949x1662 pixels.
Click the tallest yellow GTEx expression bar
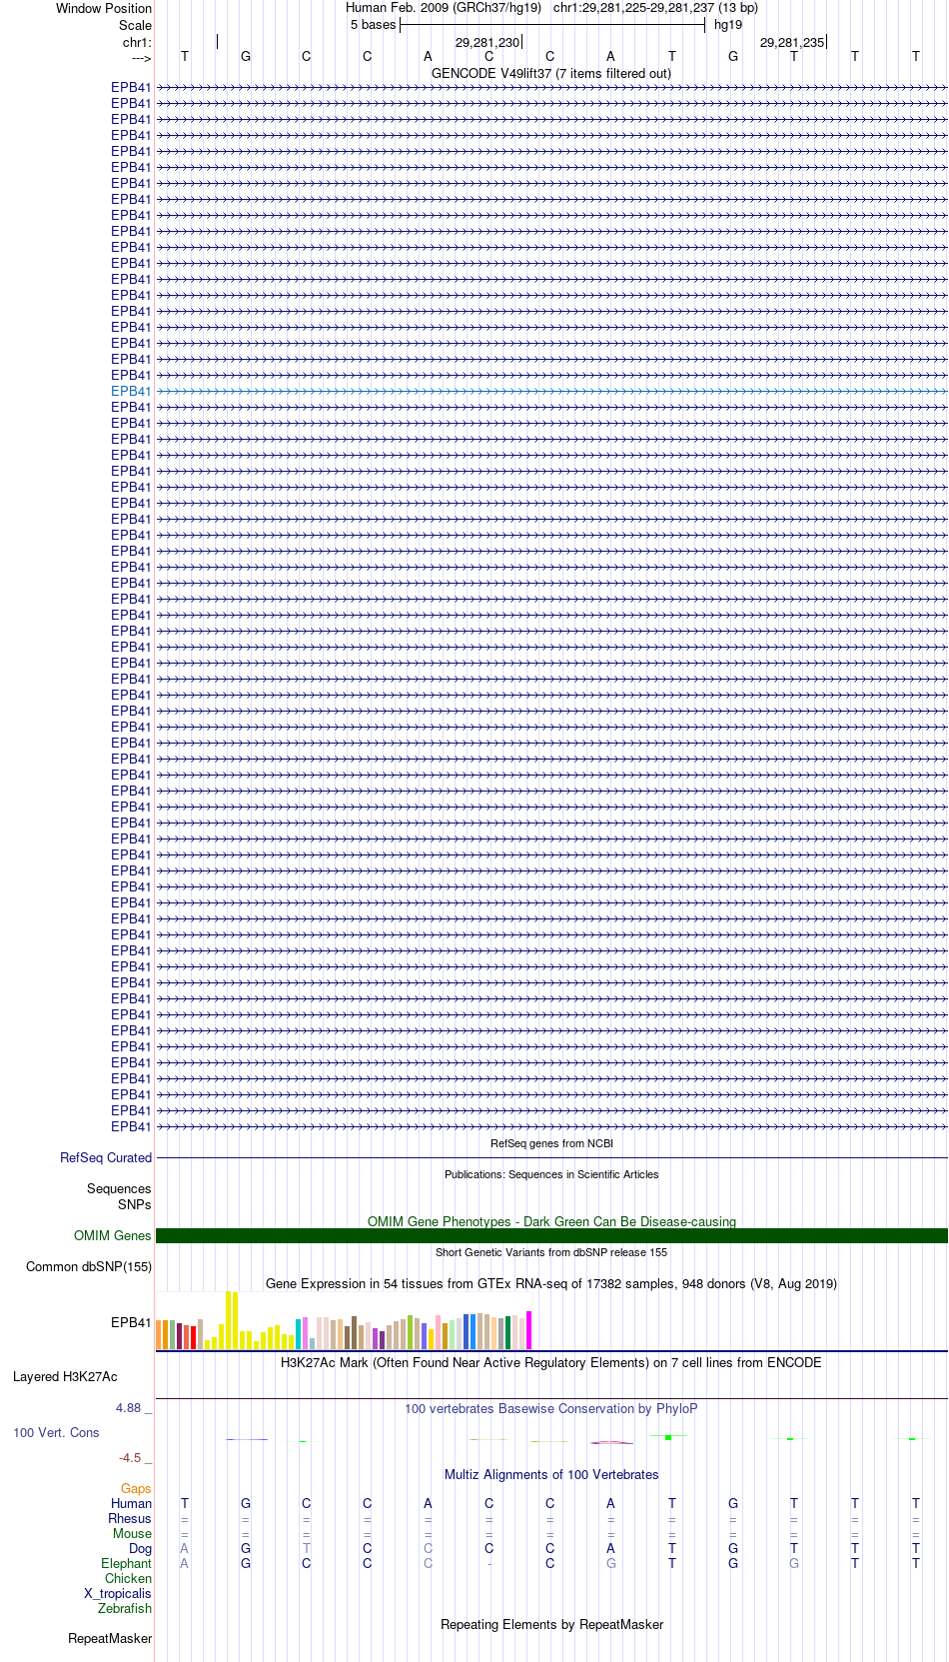pos(228,1320)
